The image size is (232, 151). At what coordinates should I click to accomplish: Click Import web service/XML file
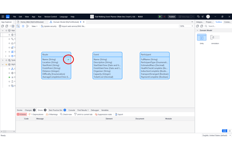click(72, 26)
